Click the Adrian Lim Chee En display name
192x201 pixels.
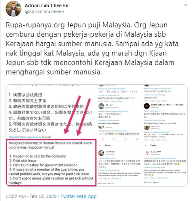(x=47, y=6)
